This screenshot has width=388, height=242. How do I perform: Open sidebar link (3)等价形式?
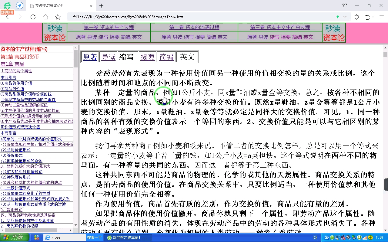(12, 155)
